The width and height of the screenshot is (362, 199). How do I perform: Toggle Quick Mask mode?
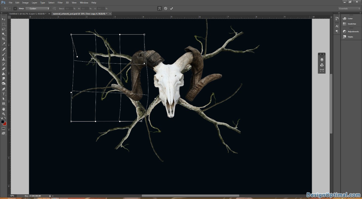point(4,128)
